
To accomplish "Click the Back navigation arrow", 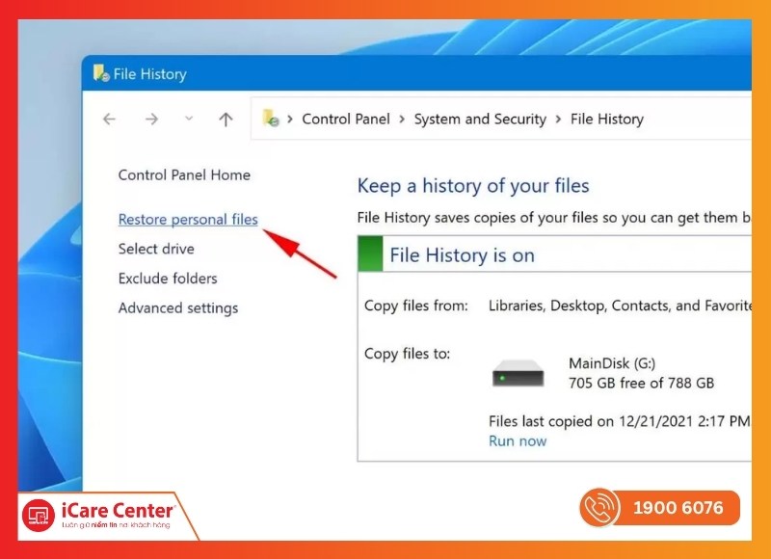I will 109,120.
